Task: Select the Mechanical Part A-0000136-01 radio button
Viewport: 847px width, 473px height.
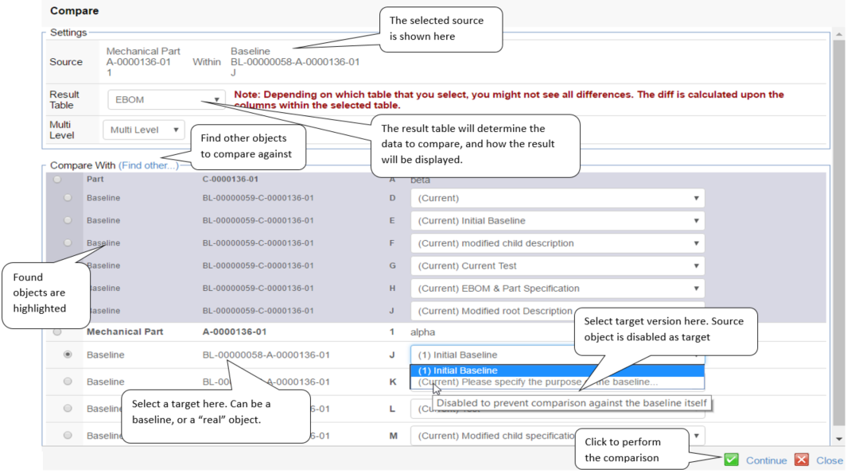Action: tap(56, 331)
